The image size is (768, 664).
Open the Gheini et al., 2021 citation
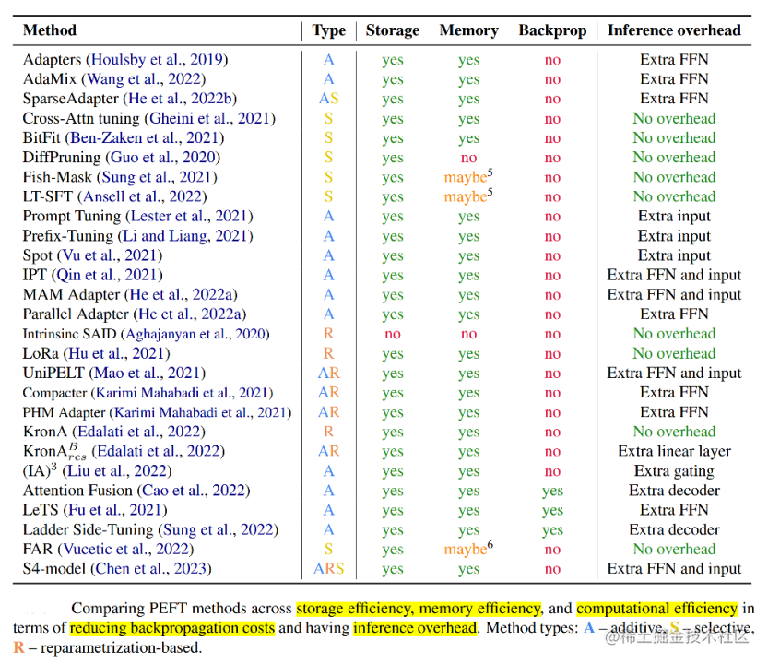(x=209, y=119)
